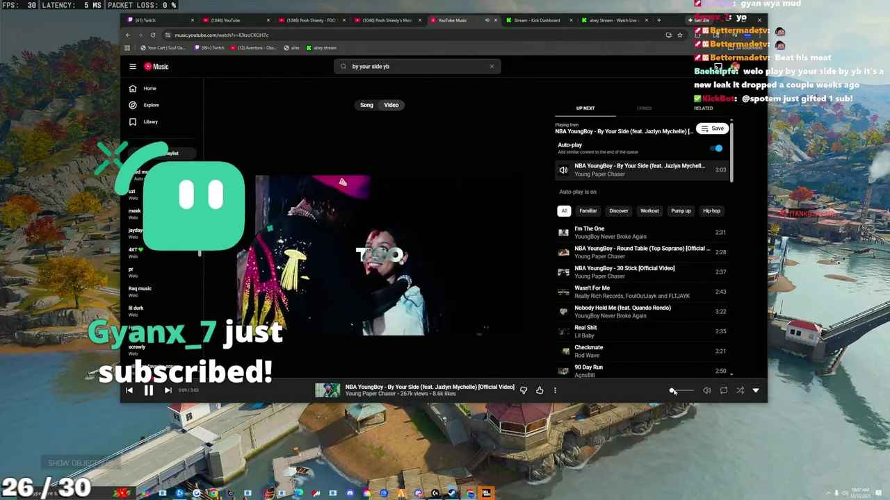The height and width of the screenshot is (500, 890).
Task: Bookmark this page with the star icon
Action: tap(680, 35)
